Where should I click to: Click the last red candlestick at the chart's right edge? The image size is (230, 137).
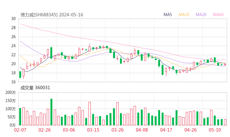click(225, 65)
